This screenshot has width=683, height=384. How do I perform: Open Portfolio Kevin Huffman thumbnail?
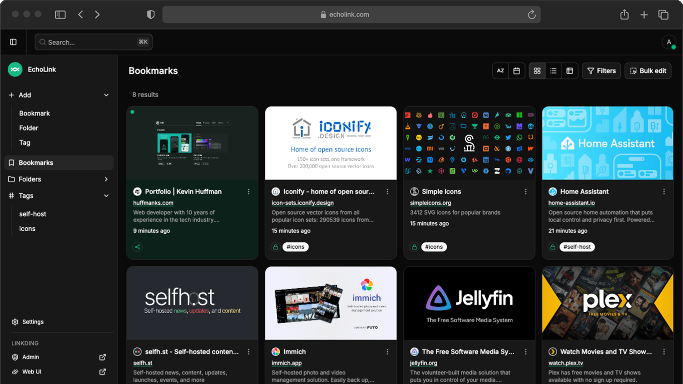pos(193,143)
